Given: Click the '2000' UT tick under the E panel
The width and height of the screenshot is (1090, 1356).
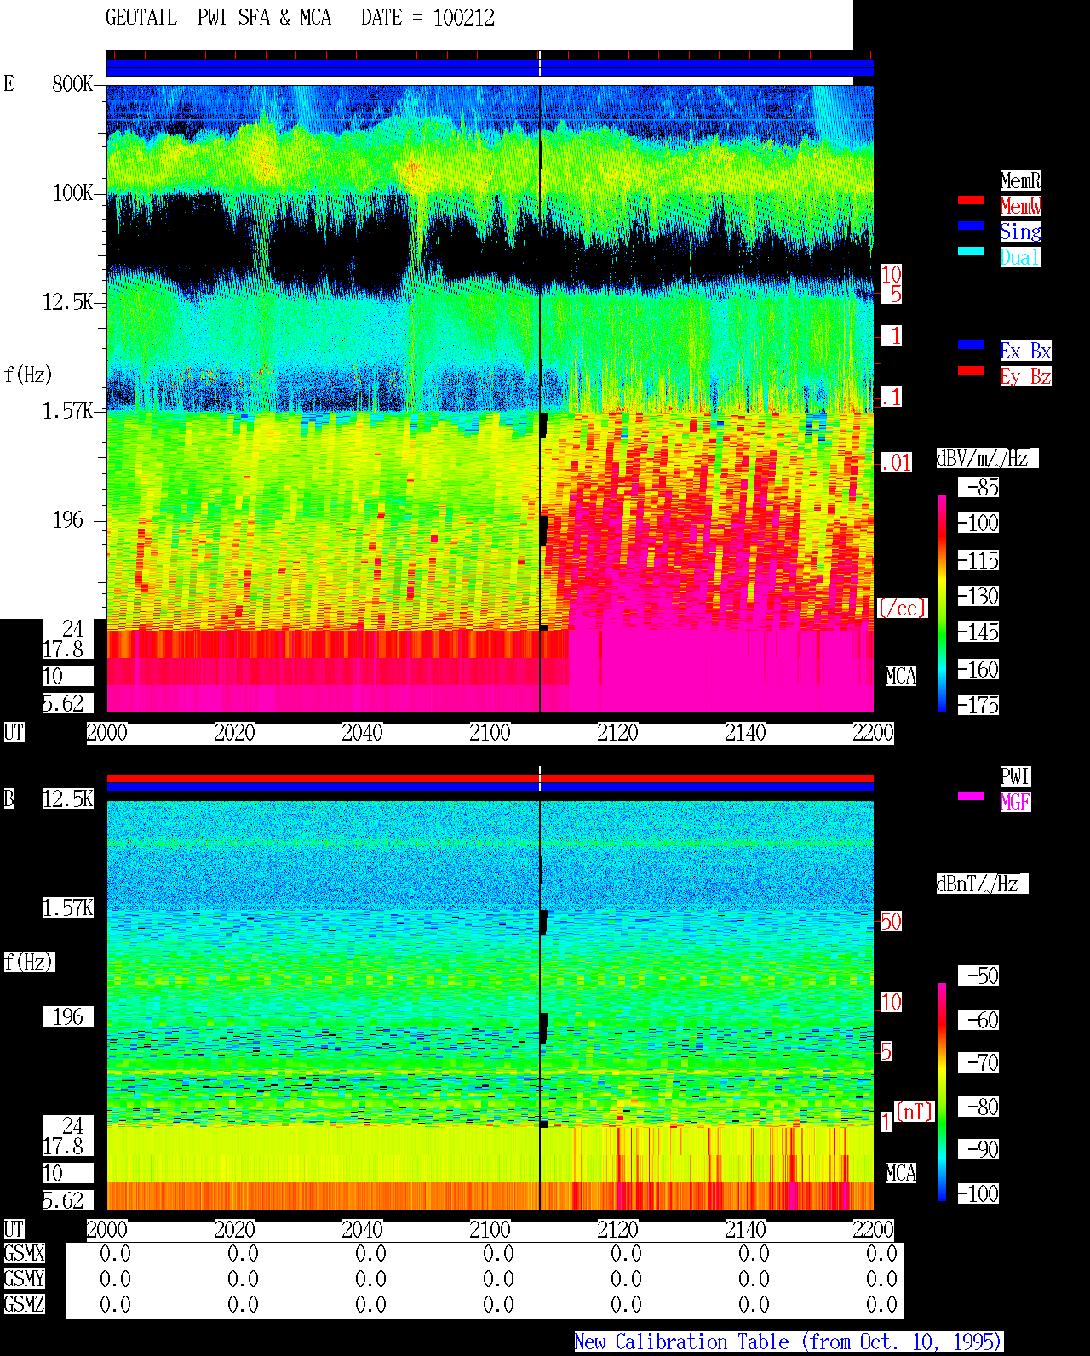Looking at the screenshot, I should point(107,732).
